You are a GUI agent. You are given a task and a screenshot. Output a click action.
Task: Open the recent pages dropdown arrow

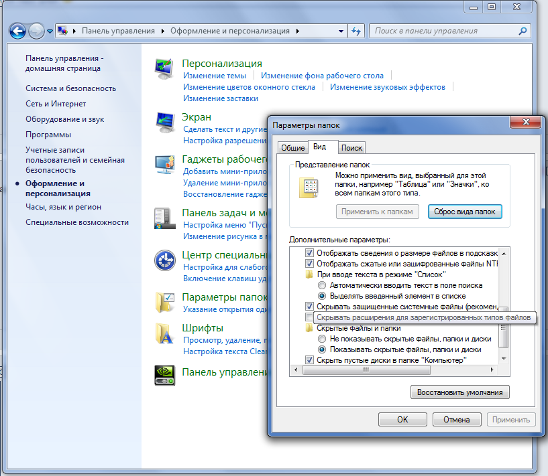click(50, 31)
